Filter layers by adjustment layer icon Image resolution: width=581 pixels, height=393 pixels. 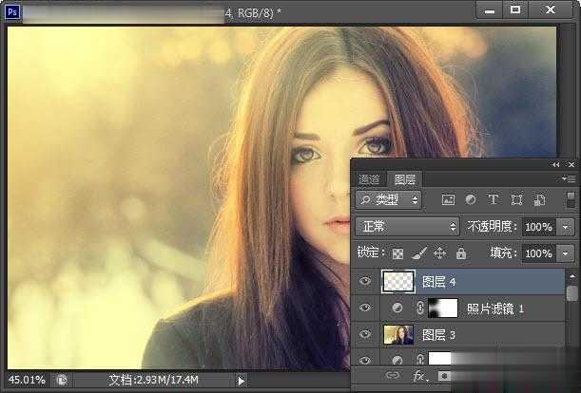(x=471, y=200)
